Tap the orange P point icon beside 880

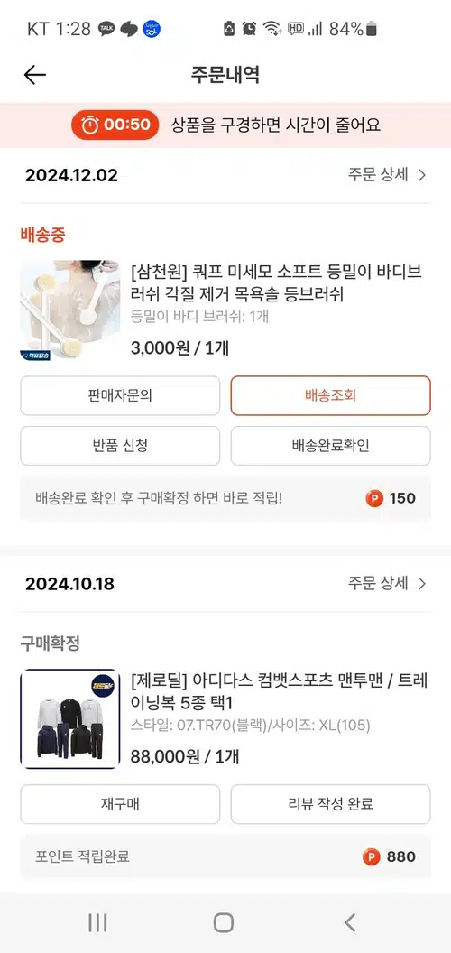(372, 857)
